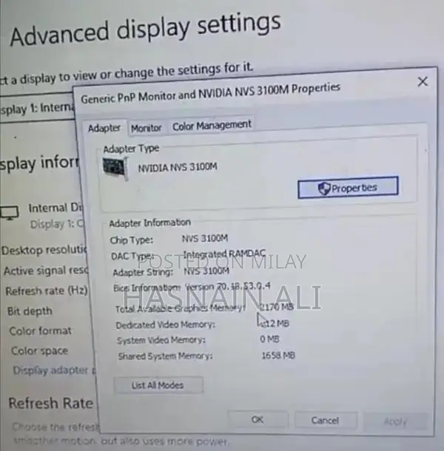Click the Color format label

(40, 330)
